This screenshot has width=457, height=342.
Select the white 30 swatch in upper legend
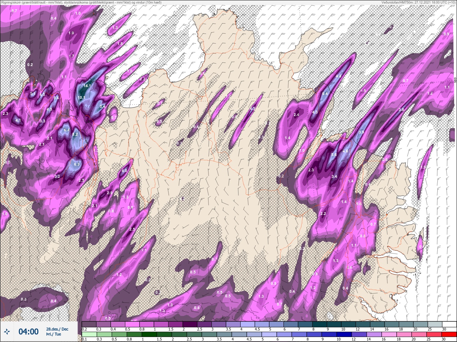pos(449,324)
